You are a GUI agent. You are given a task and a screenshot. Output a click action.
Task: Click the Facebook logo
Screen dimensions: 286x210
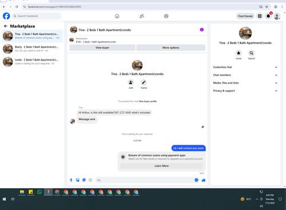click(6, 16)
